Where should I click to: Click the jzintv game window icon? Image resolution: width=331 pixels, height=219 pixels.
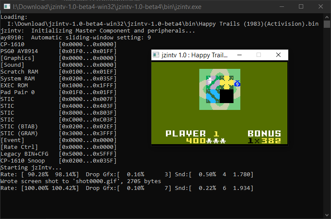(156, 55)
